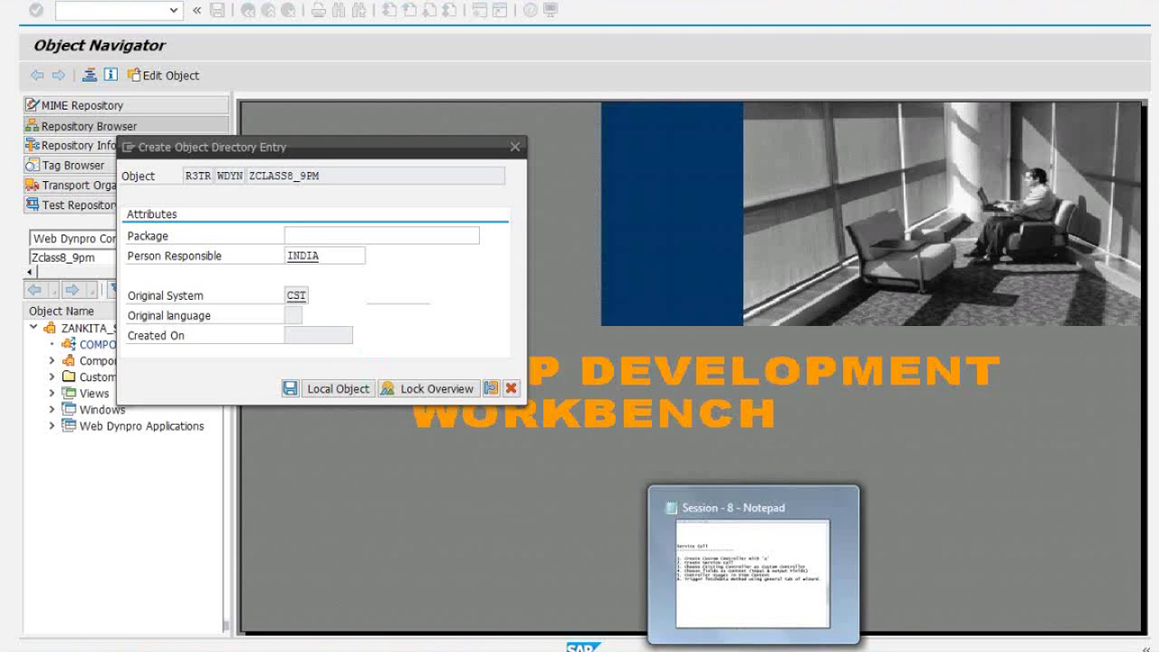Click the Customize Local Layout monitor icon
Viewport: 1159px width, 652px height.
tap(551, 10)
